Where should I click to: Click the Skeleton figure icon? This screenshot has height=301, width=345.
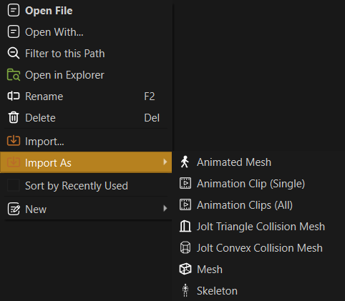(x=185, y=290)
